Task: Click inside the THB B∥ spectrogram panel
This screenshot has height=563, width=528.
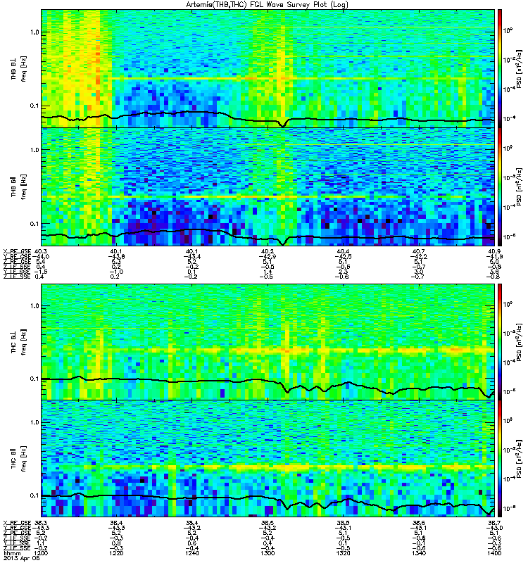Action: (268, 186)
